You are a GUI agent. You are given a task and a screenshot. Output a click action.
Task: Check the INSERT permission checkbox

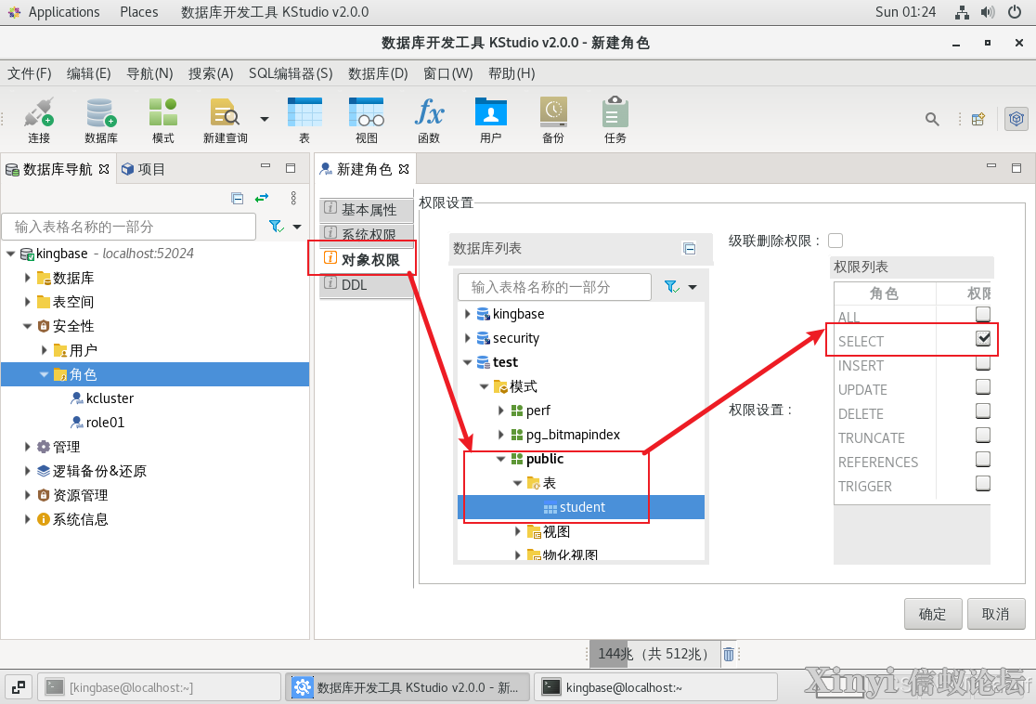(983, 362)
